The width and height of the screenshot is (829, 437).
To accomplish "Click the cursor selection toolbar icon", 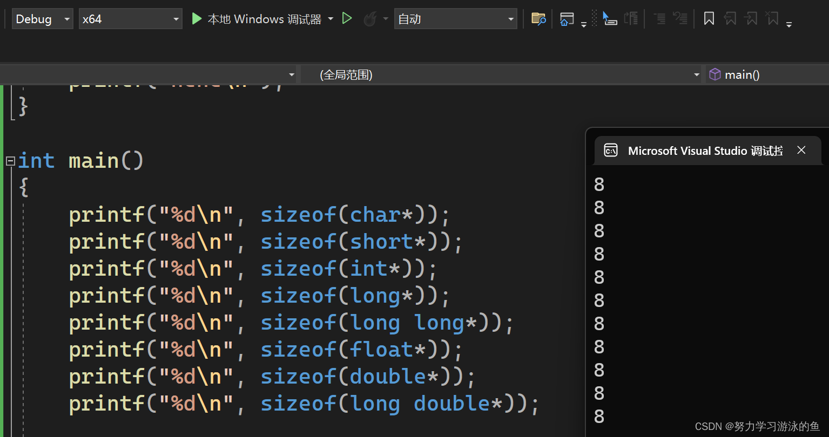I will 610,19.
